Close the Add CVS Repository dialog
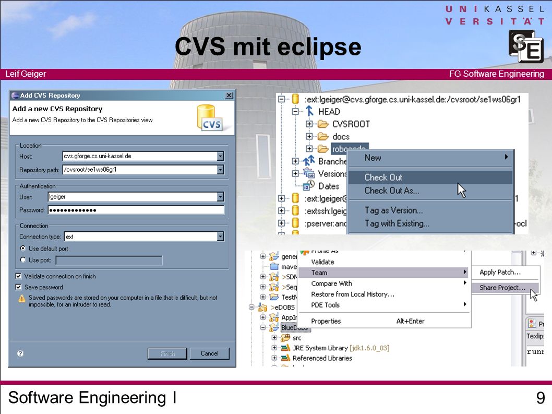 (x=229, y=96)
